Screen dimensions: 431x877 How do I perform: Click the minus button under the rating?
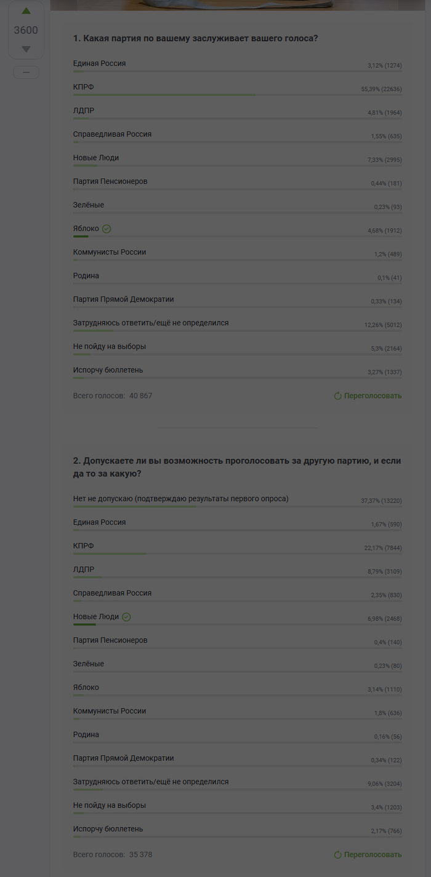tap(26, 73)
